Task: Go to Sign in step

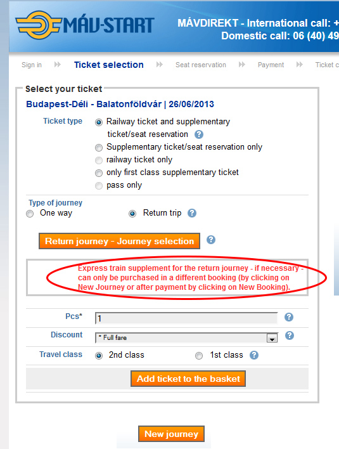Action: [32, 65]
